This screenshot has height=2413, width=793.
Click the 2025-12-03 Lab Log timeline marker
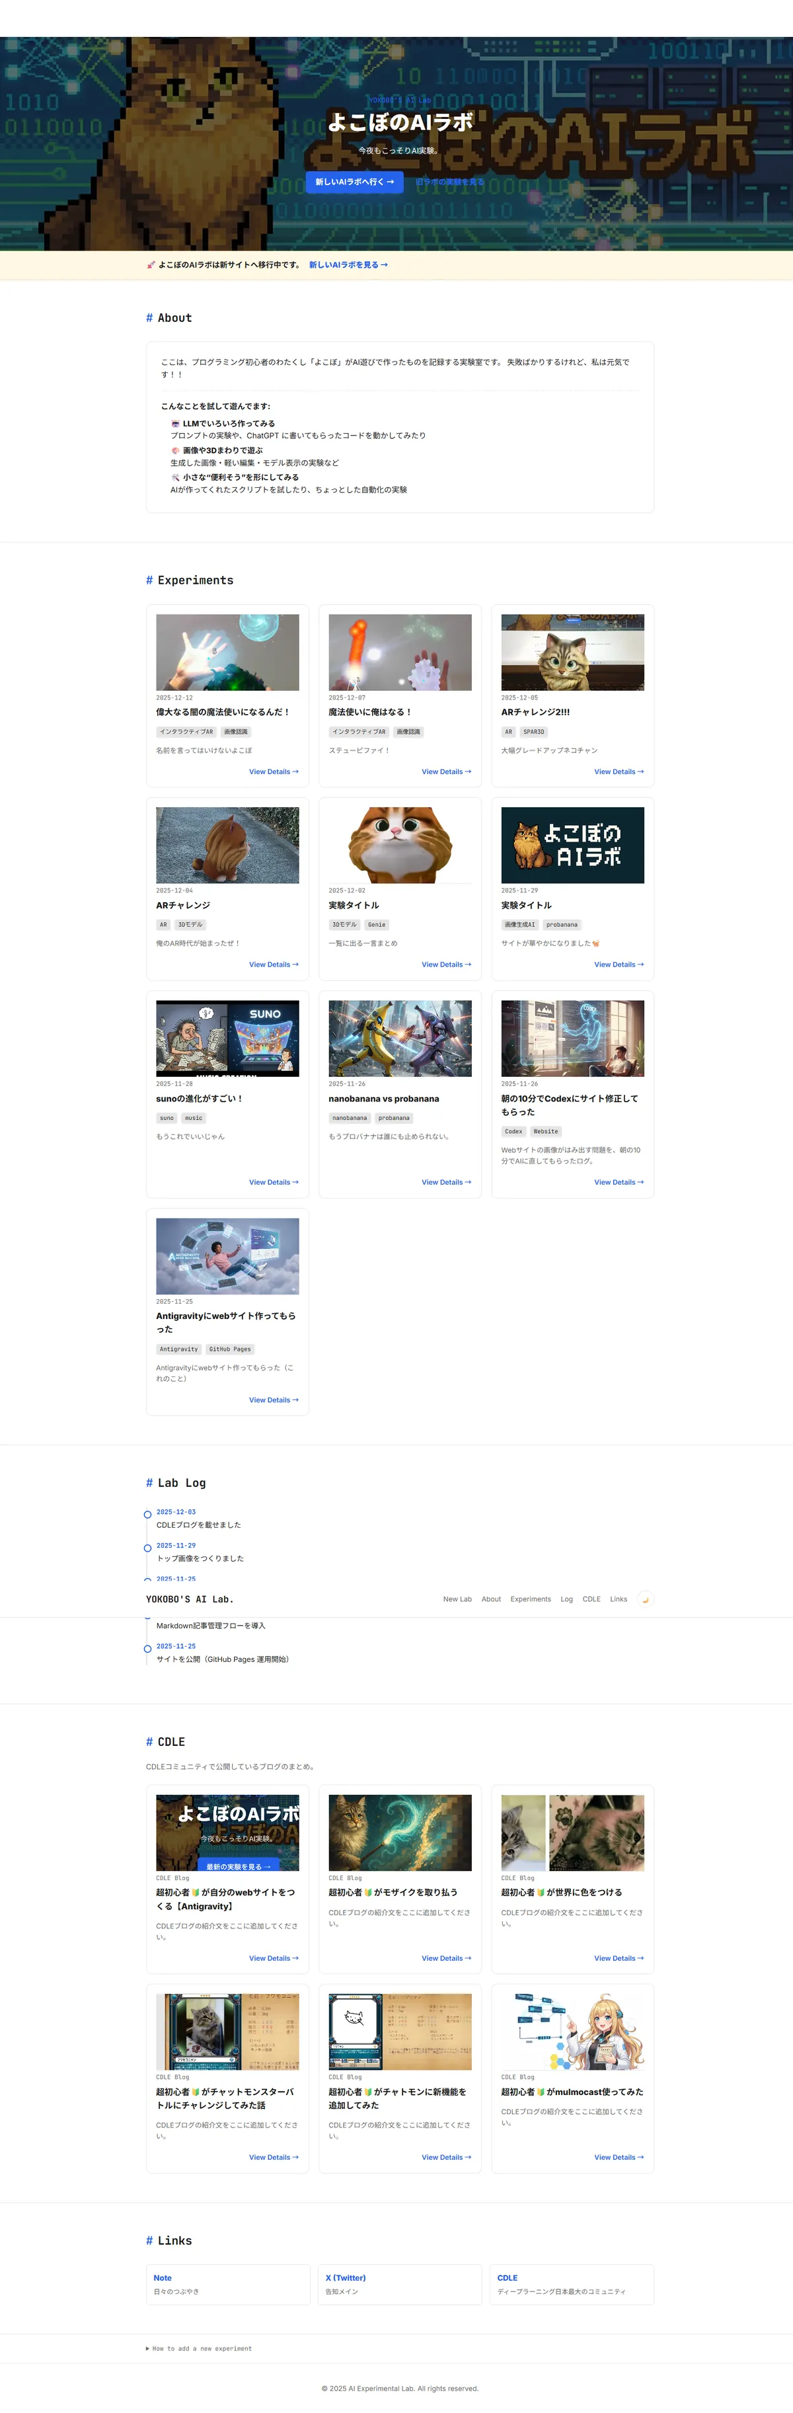pos(147,1514)
